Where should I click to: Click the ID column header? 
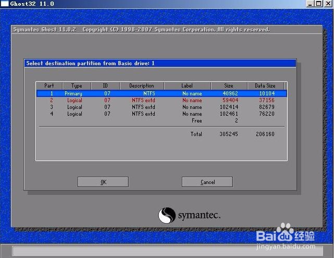click(105, 85)
